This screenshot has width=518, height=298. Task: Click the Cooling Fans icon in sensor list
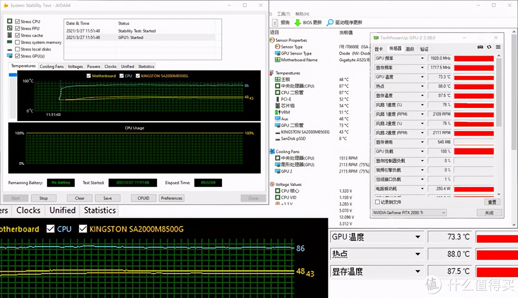pyautogui.click(x=272, y=151)
